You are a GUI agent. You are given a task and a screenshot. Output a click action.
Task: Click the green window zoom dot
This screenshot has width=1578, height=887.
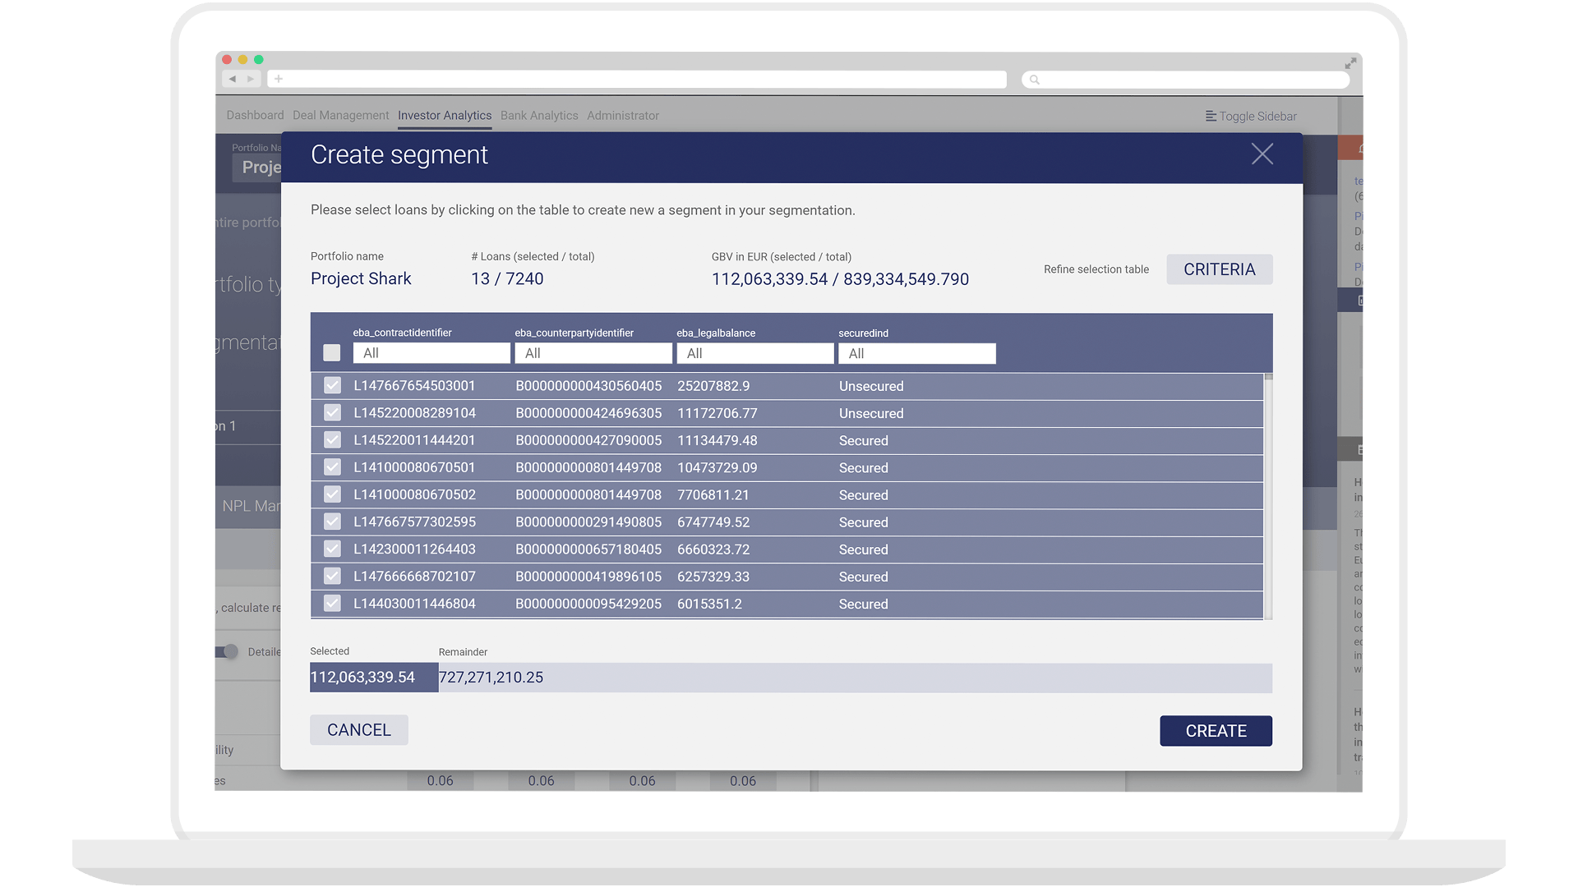[x=259, y=59]
